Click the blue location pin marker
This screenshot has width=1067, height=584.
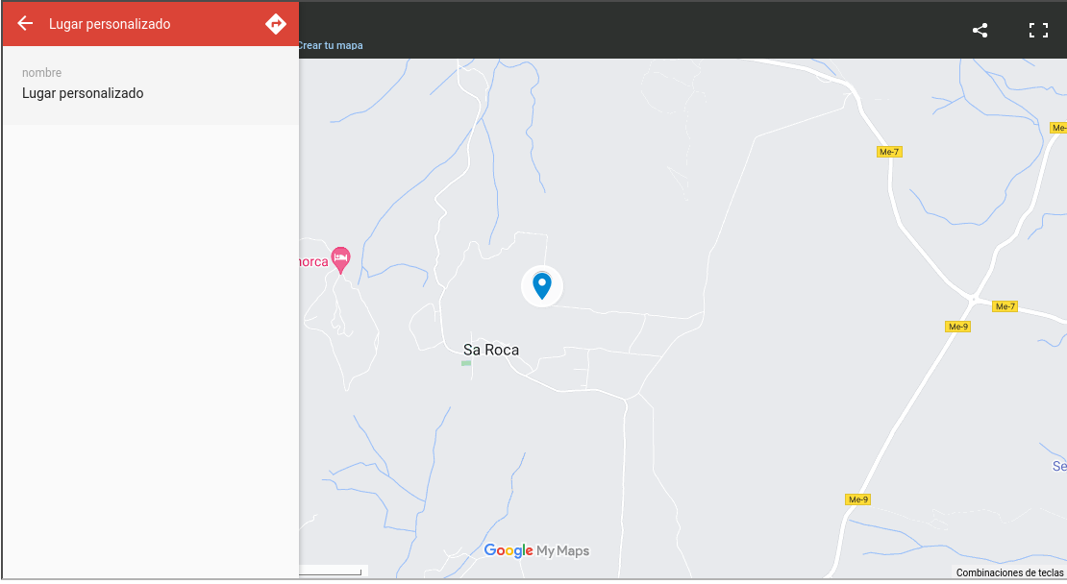[541, 286]
